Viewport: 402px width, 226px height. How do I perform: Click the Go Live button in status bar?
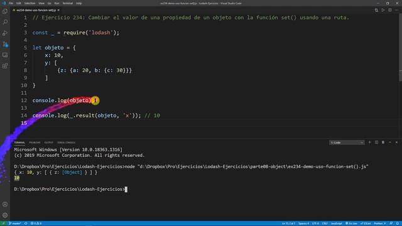click(x=351, y=223)
